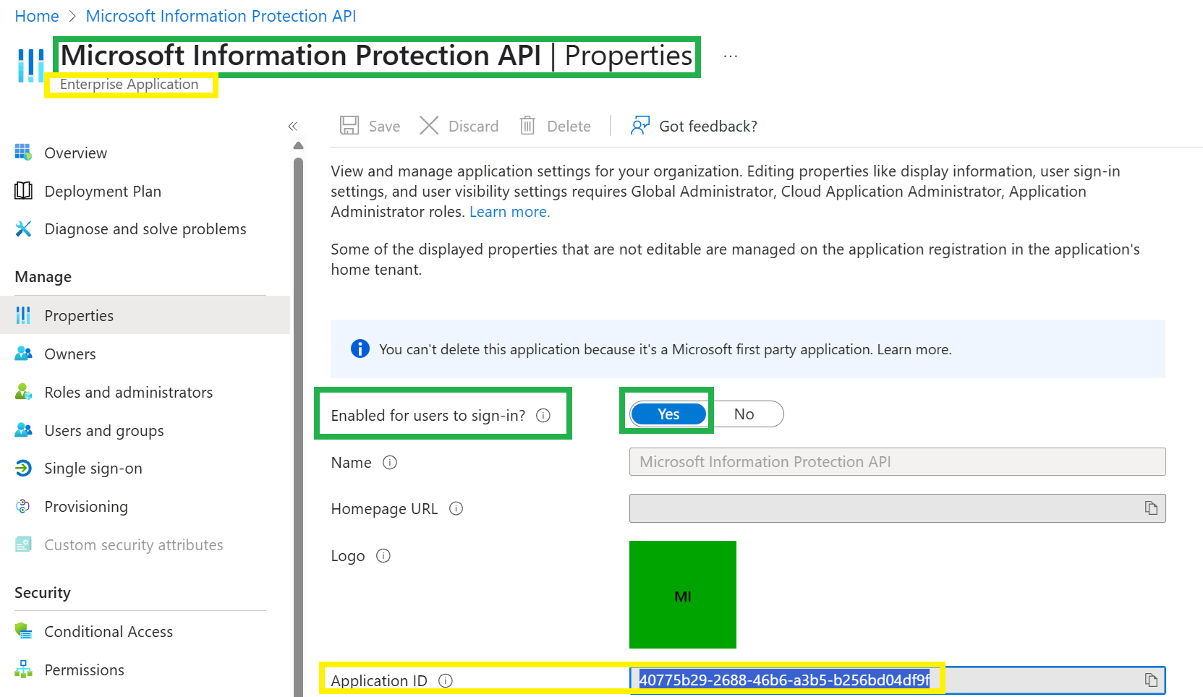Image resolution: width=1203 pixels, height=697 pixels.
Task: Click the Got feedback? link
Action: tap(708, 127)
